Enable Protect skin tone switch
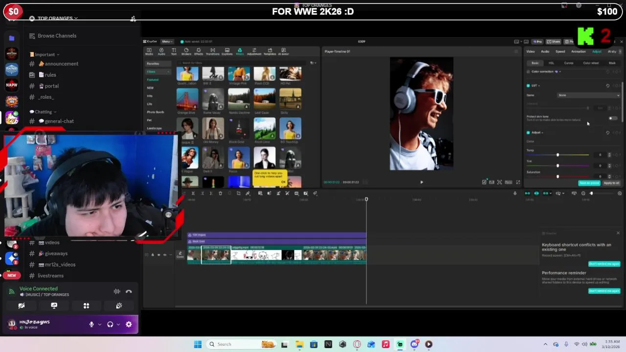Viewport: 626px width, 352px height. click(x=612, y=118)
